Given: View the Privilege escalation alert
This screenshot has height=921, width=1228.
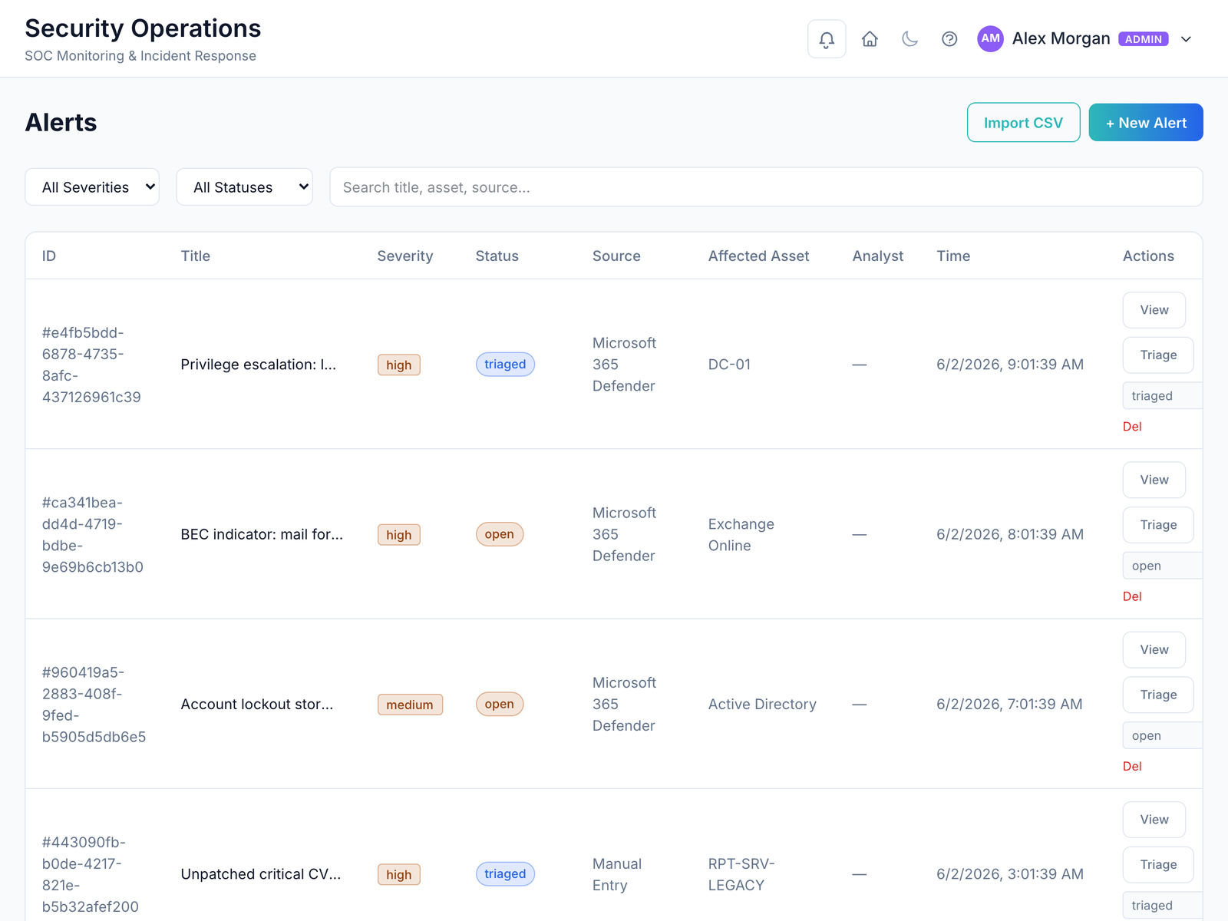Looking at the screenshot, I should pyautogui.click(x=1154, y=310).
